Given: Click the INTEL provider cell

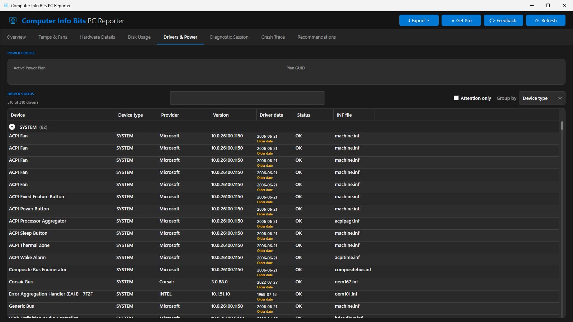Looking at the screenshot, I should pos(165,294).
